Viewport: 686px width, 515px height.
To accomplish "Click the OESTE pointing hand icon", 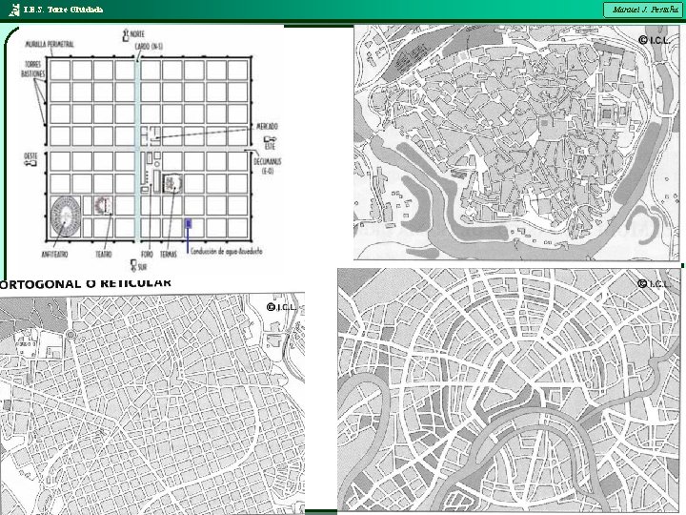I will (30, 163).
